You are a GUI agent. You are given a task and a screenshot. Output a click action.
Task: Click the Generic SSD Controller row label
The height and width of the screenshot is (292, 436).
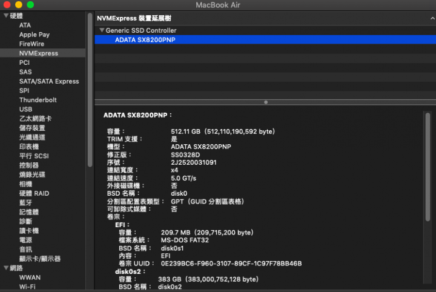pos(141,30)
